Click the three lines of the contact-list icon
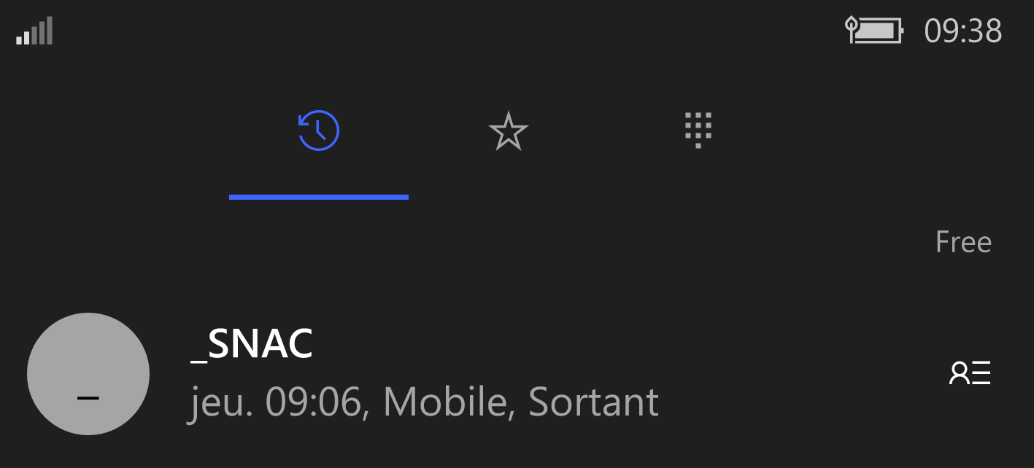Viewport: 1034px width, 468px height. pos(981,373)
